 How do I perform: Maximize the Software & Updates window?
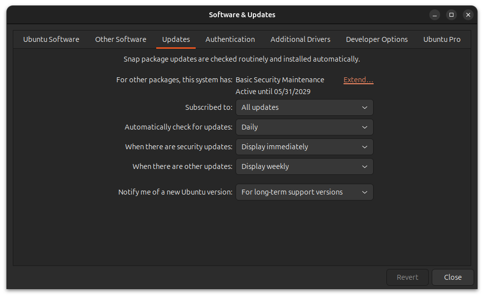coord(451,15)
